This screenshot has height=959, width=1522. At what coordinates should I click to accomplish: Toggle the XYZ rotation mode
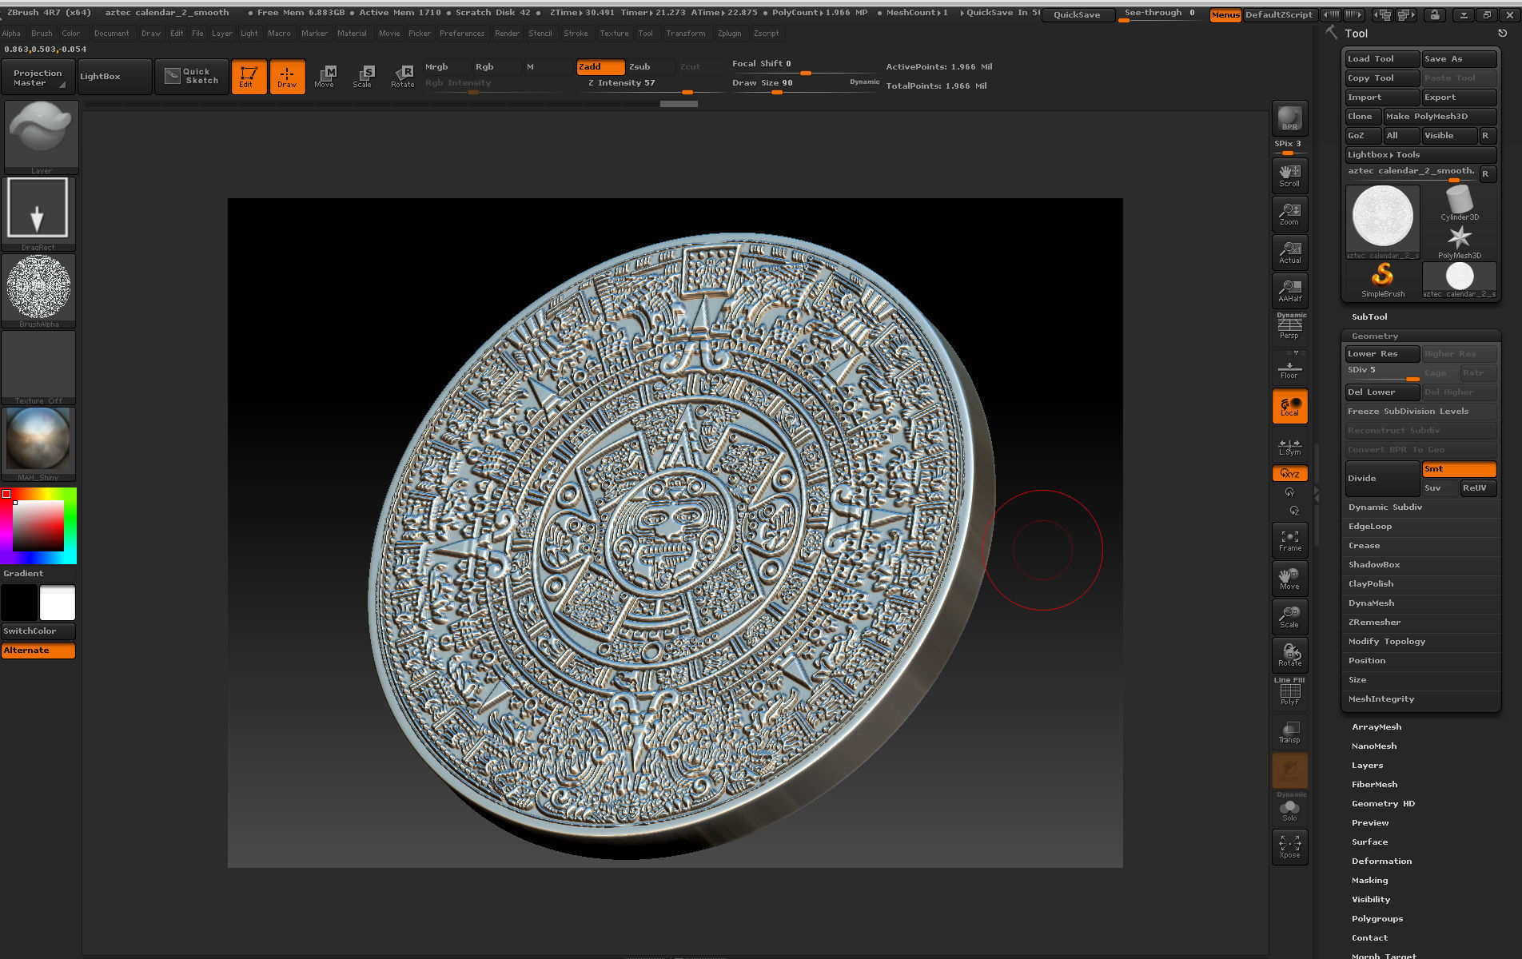(x=1289, y=473)
